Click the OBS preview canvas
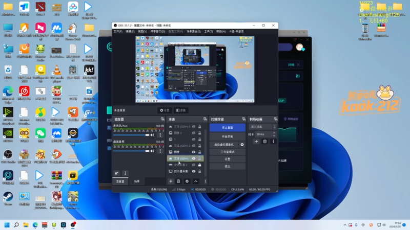The height and width of the screenshot is (230, 410). (x=195, y=69)
